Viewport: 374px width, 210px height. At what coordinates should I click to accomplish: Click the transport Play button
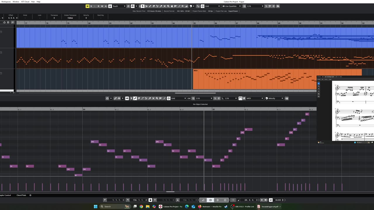click(x=218, y=200)
